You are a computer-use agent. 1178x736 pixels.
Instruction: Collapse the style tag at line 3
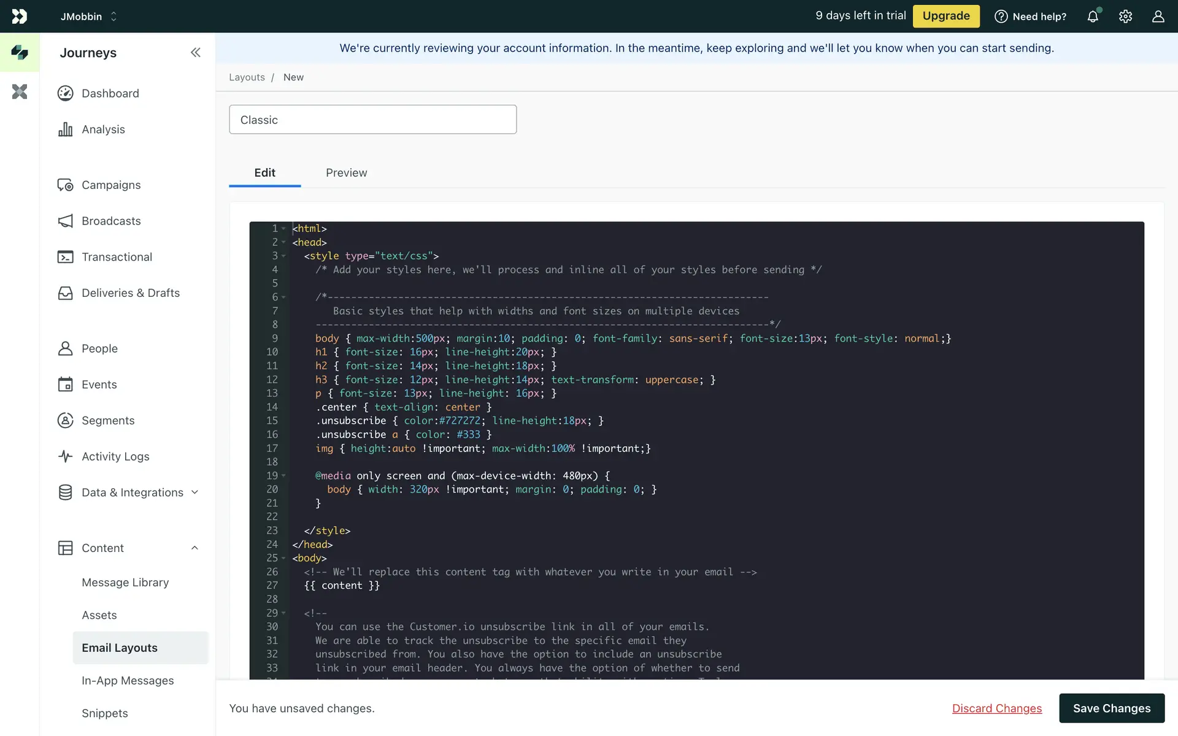point(283,256)
